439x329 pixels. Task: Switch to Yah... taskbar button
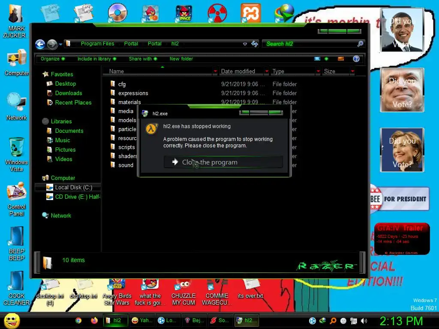142,320
